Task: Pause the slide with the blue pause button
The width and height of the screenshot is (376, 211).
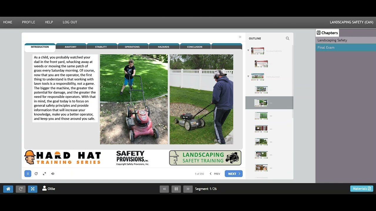Action: click(28, 174)
